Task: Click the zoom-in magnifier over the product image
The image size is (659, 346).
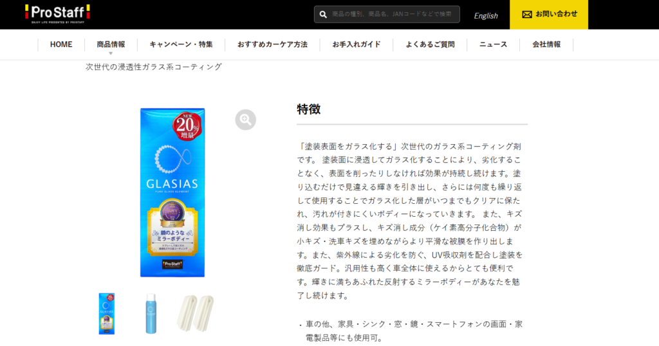Action: point(245,120)
